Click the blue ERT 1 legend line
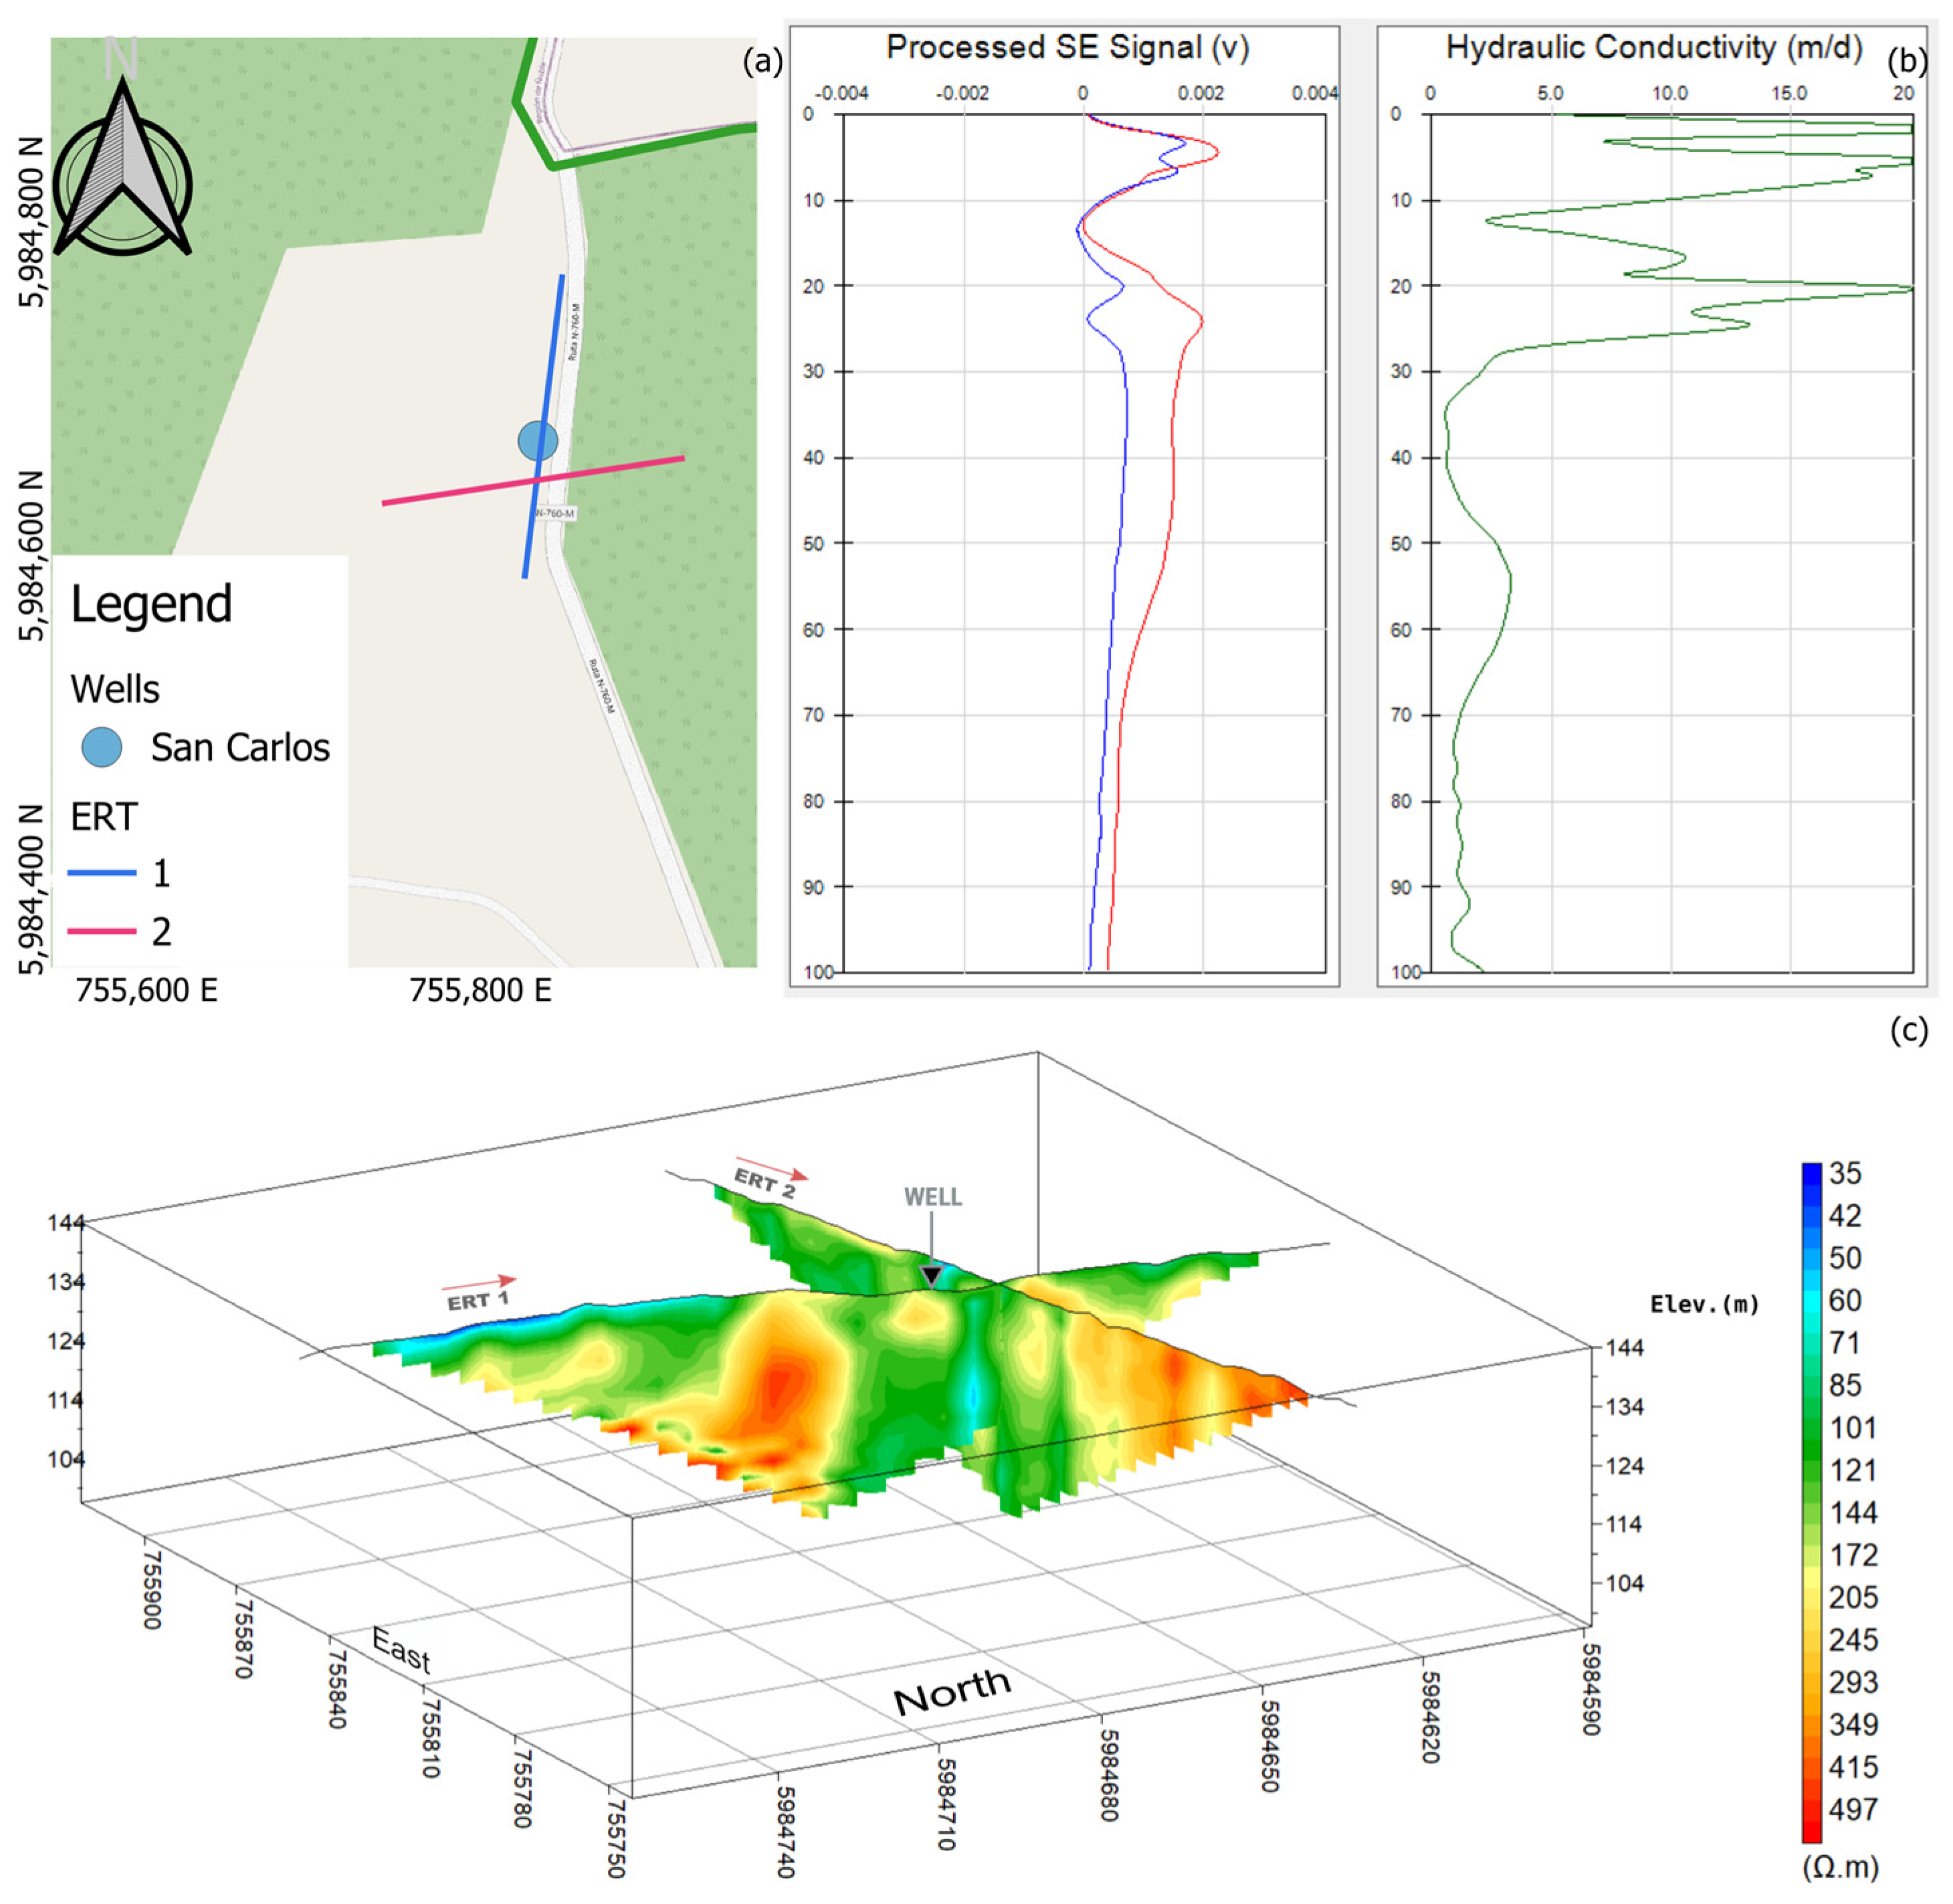The height and width of the screenshot is (1904, 1953). pos(102,873)
